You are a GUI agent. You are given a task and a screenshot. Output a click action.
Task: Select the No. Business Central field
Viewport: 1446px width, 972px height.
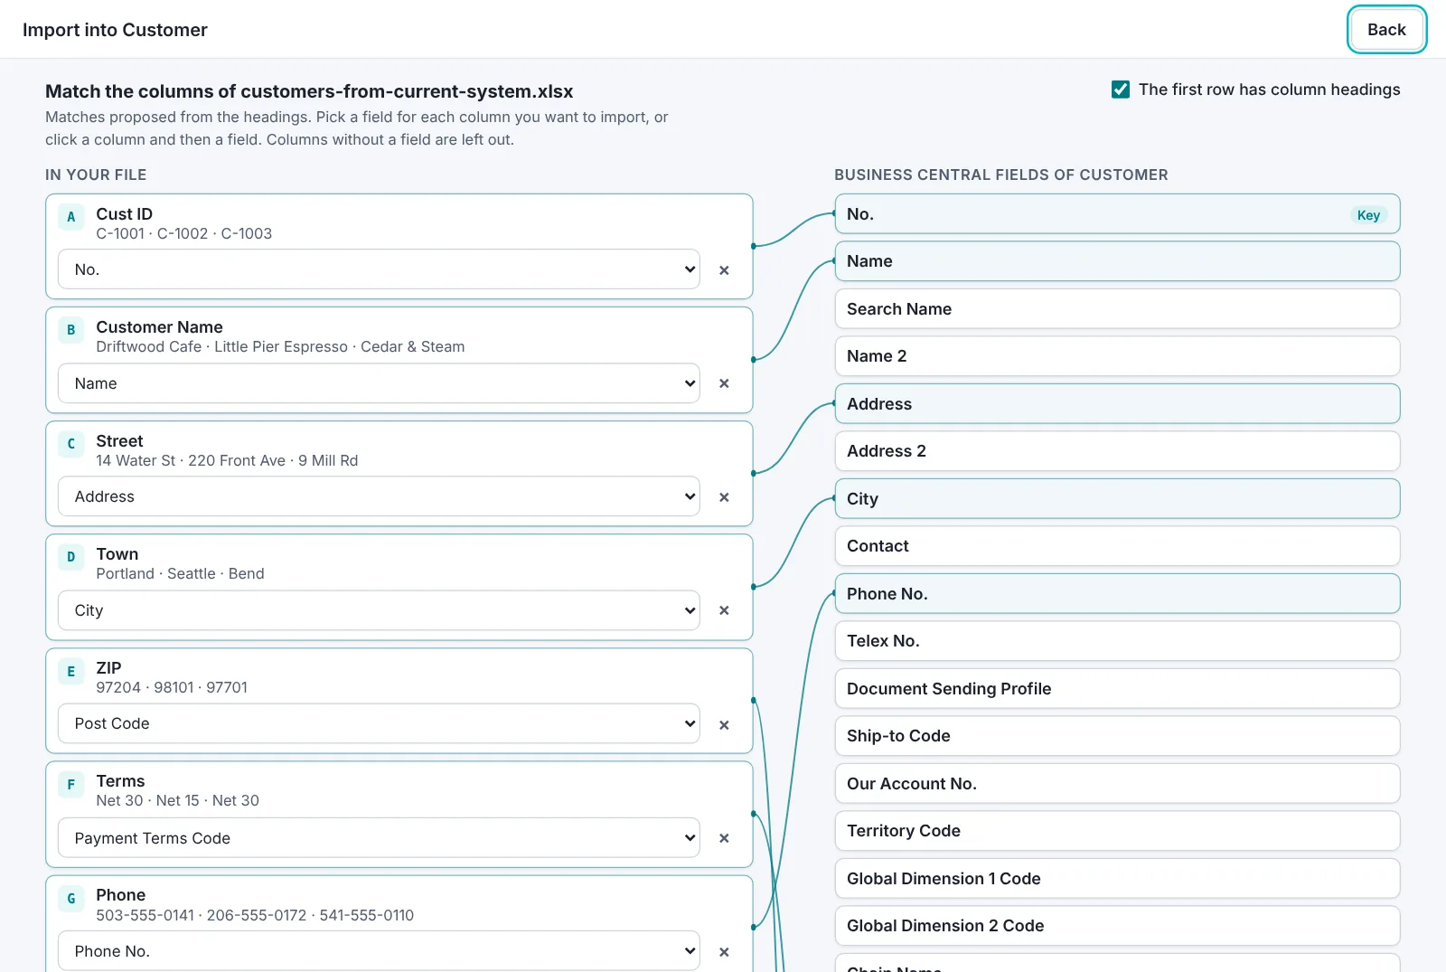click(1117, 214)
